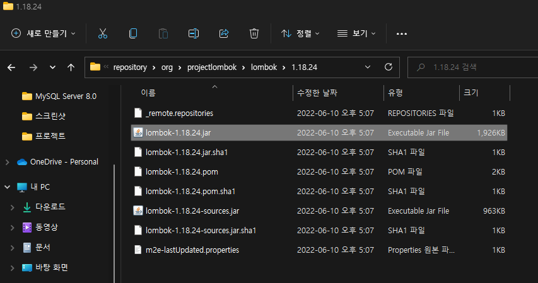Image resolution: width=538 pixels, height=283 pixels.
Task: Refresh the current folder view
Action: click(x=389, y=67)
